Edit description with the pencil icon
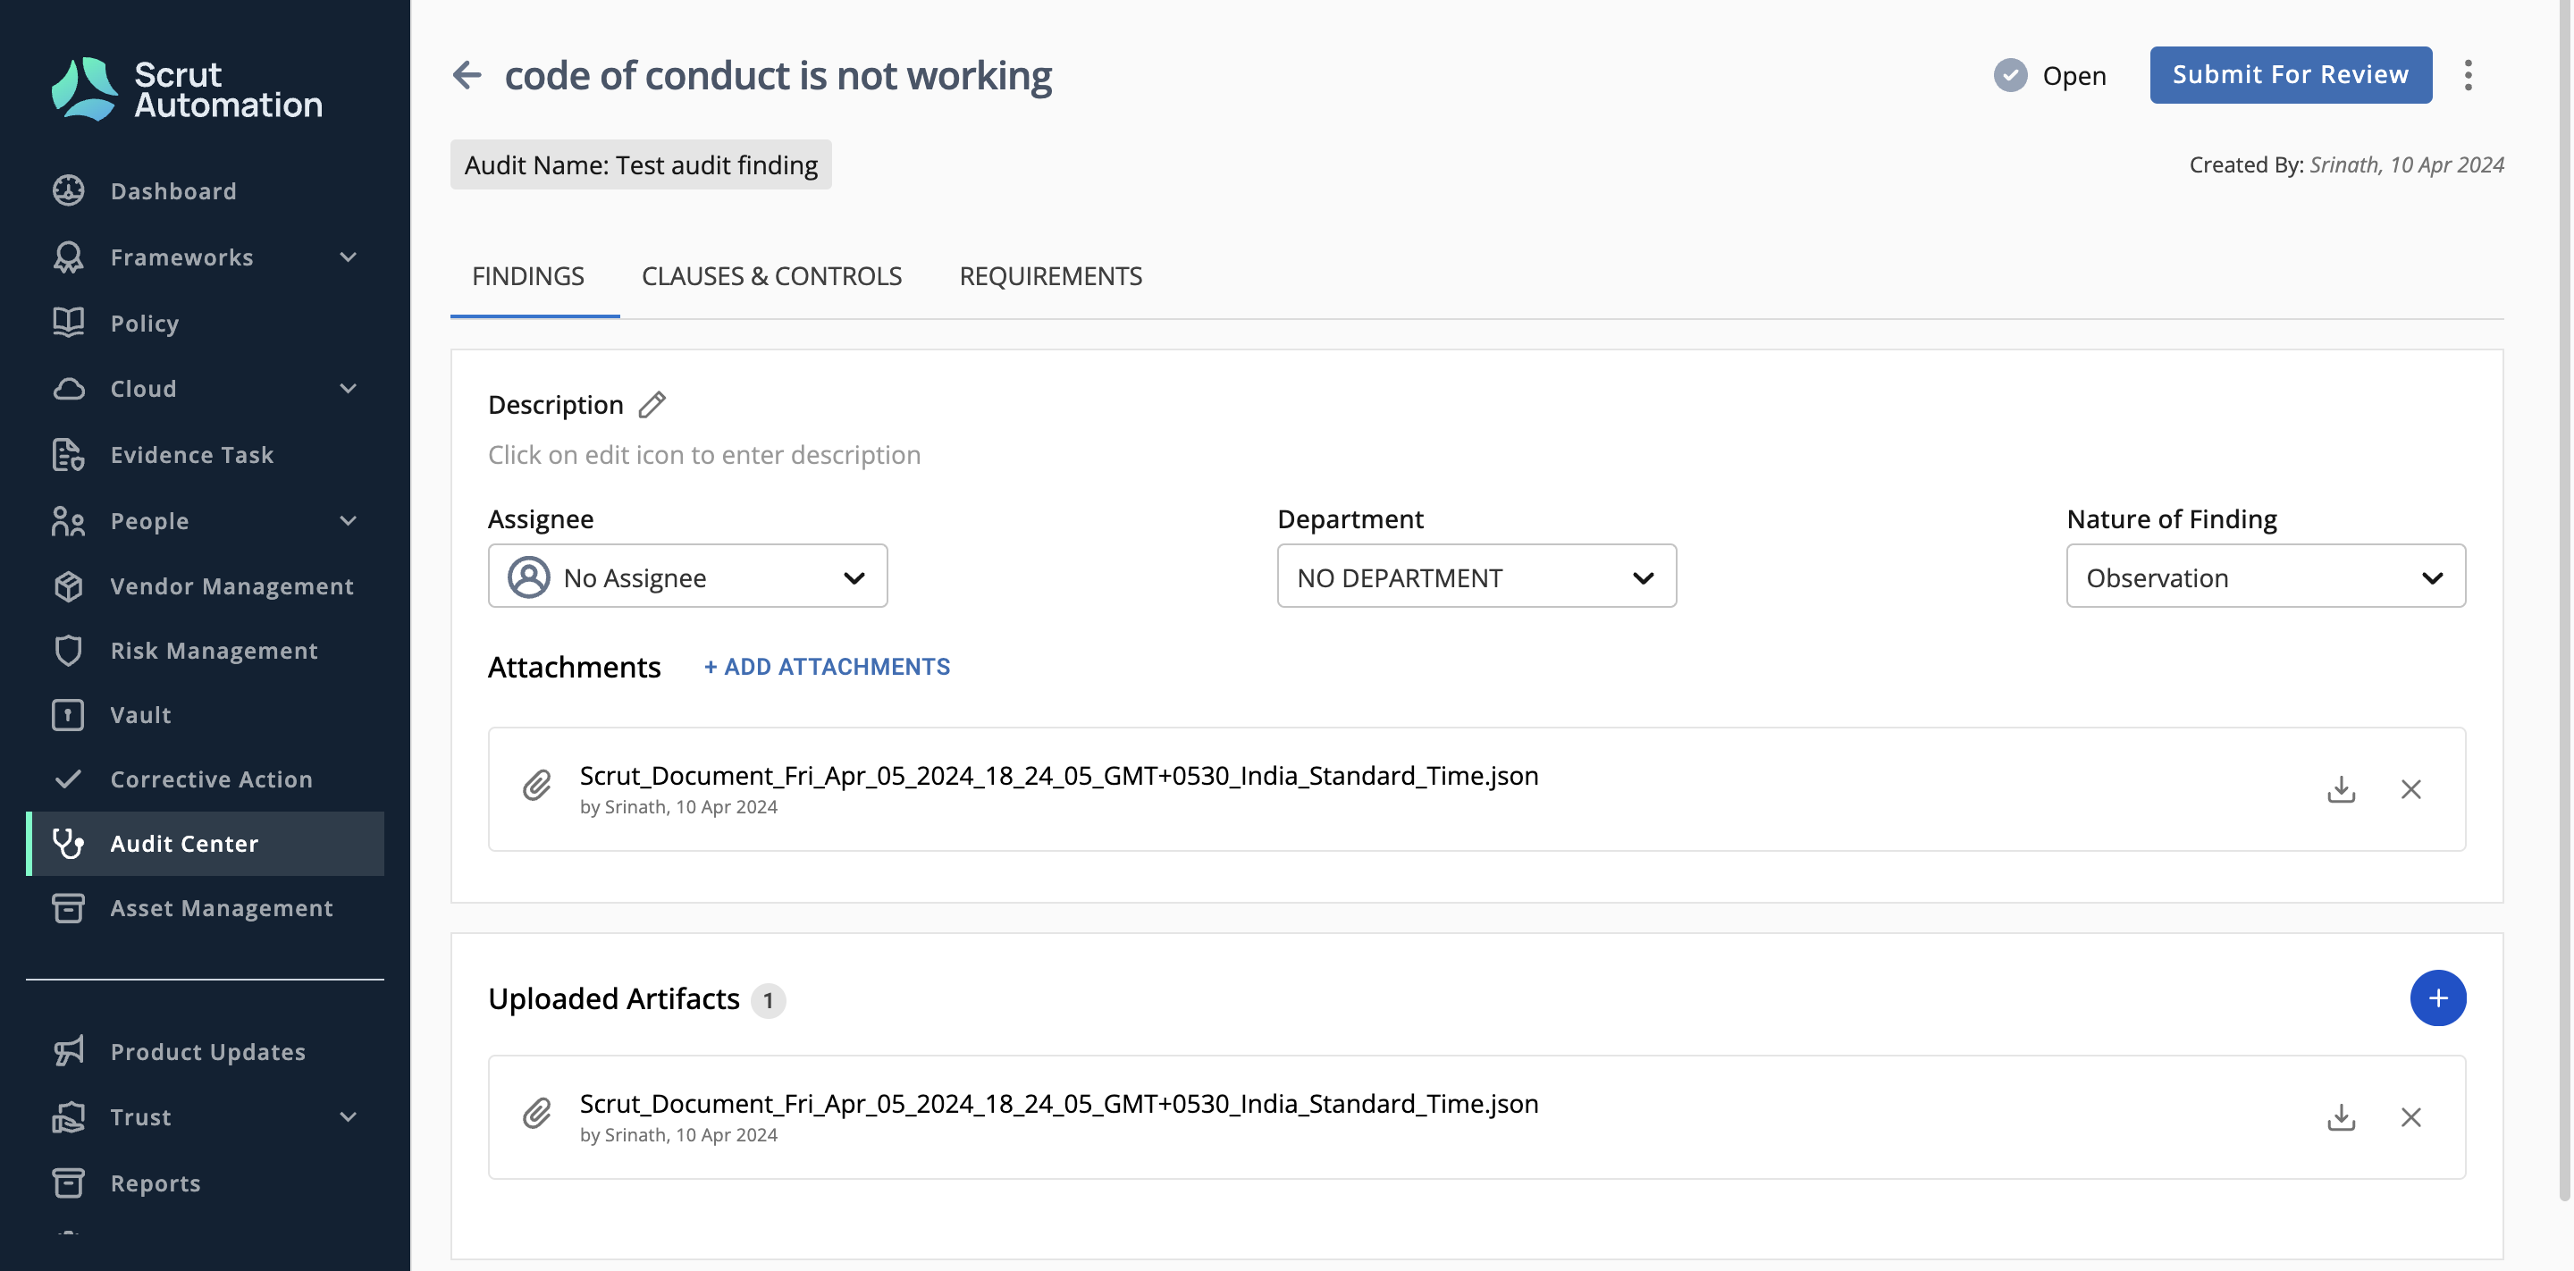Viewport: 2574px width, 1271px height. [652, 405]
